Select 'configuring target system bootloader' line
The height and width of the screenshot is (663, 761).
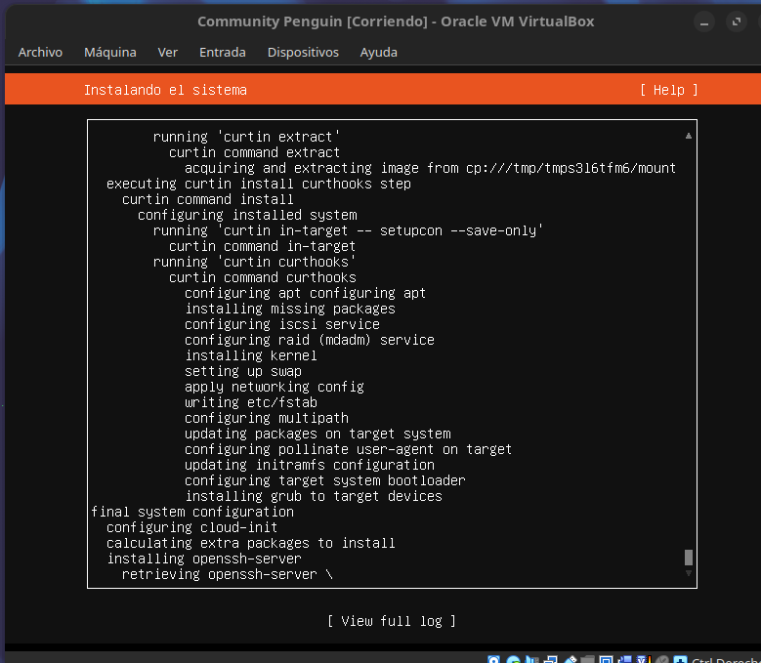pos(325,480)
